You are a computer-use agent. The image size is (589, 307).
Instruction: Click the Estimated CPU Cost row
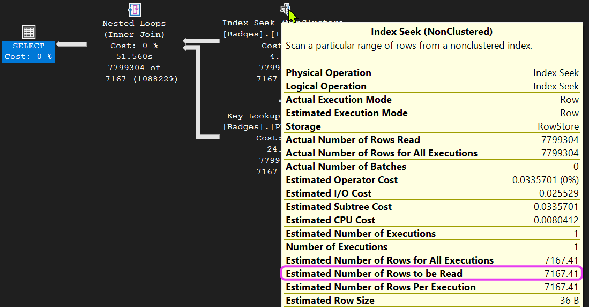pyautogui.click(x=432, y=220)
